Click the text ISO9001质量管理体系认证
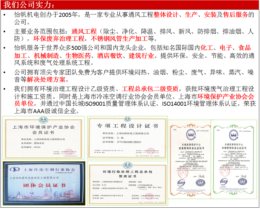Screen dimensions: 260x209 pos(120,104)
